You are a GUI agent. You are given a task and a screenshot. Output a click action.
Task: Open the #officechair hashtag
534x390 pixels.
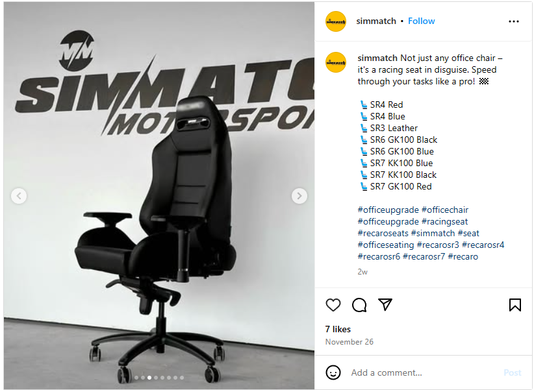tap(445, 210)
